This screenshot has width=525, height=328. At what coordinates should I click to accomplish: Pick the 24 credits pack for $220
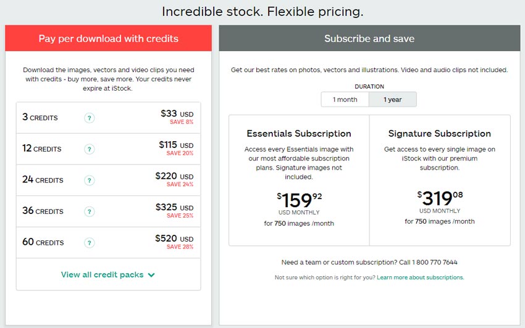click(x=108, y=180)
